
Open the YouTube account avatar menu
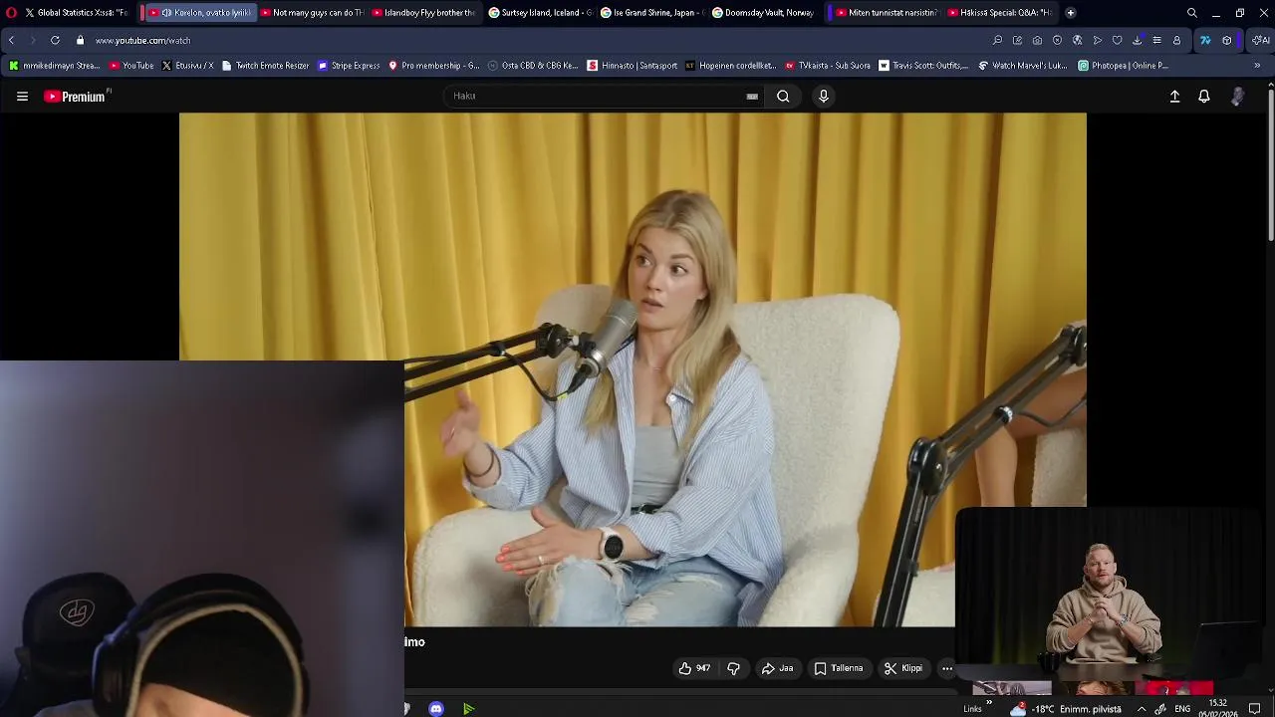pos(1237,97)
